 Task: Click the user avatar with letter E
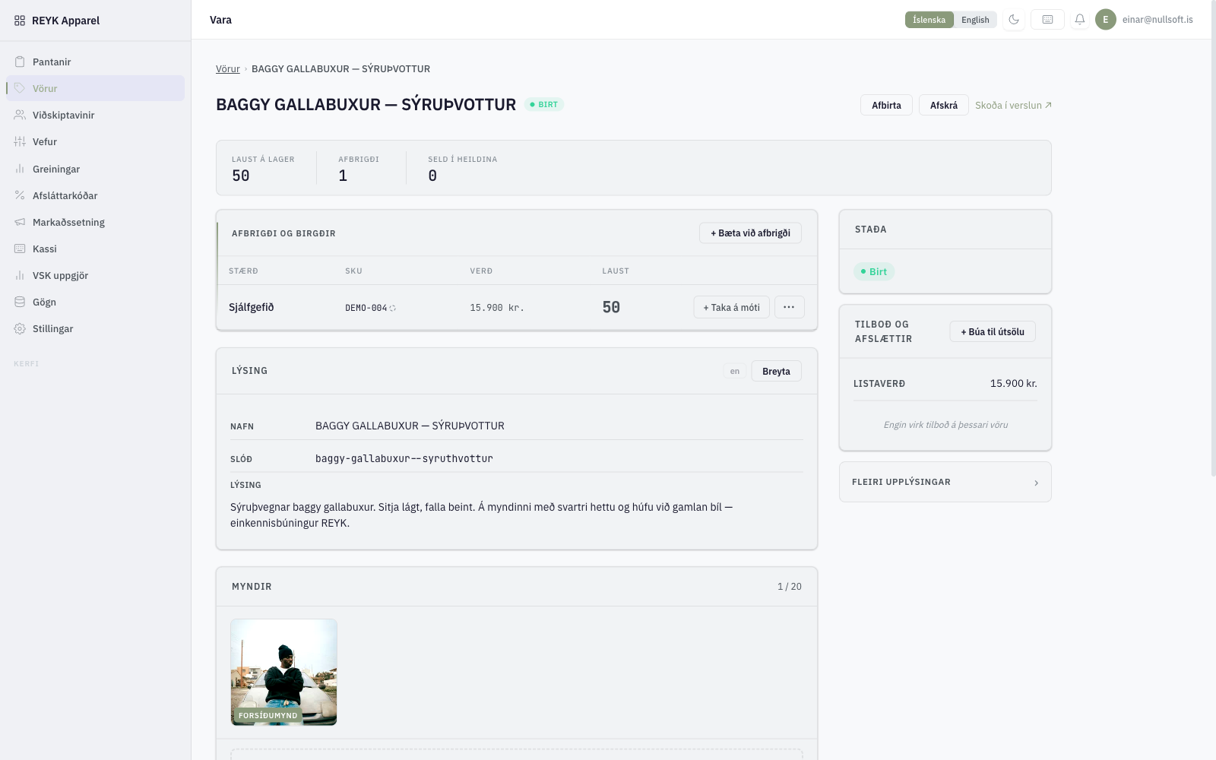click(x=1106, y=20)
